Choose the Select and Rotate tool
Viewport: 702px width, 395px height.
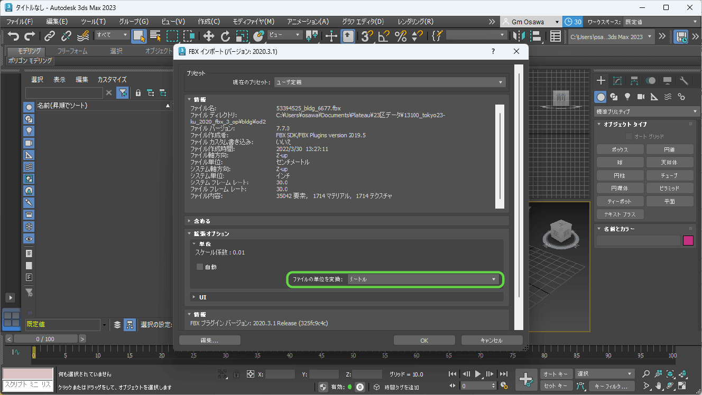click(x=225, y=36)
